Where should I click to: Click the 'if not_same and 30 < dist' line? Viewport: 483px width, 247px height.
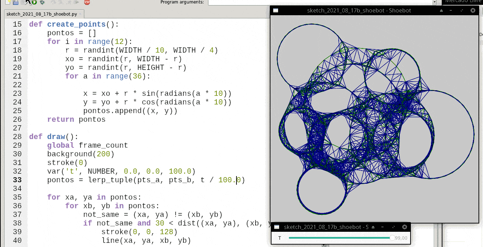(x=176, y=223)
